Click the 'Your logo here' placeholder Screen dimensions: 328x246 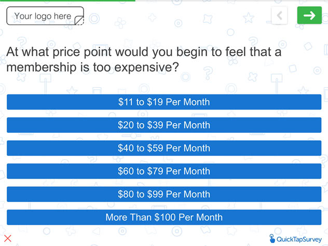coord(45,16)
